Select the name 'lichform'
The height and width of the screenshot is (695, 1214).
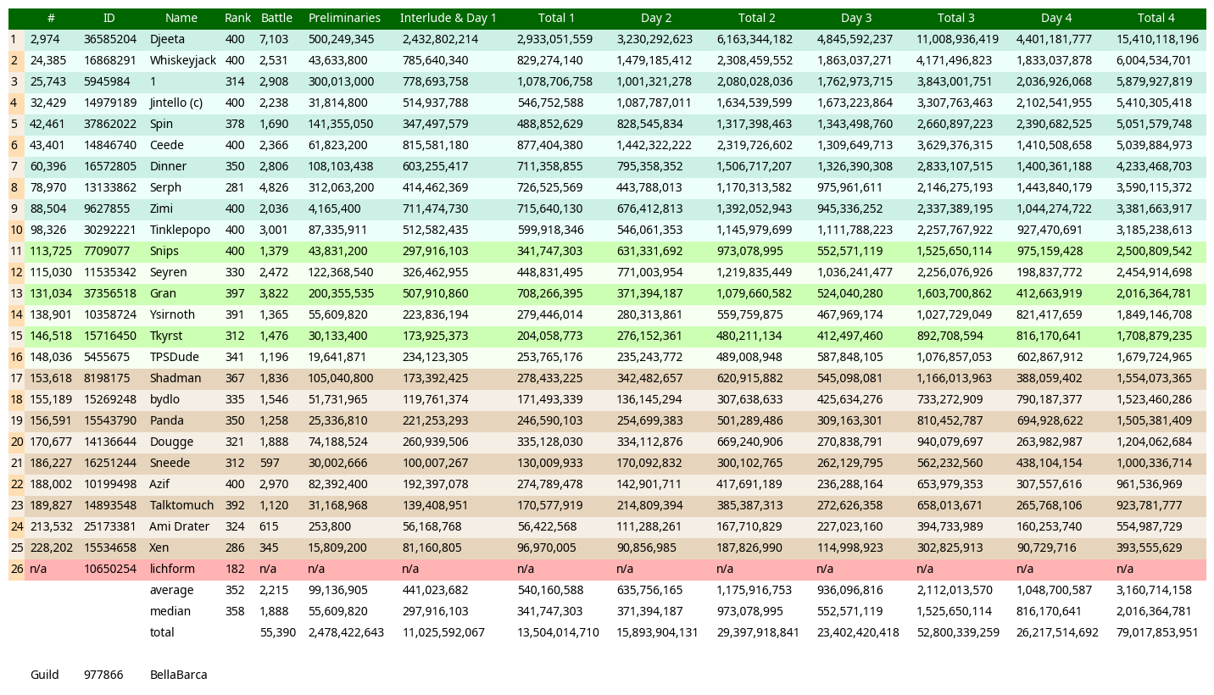[x=172, y=569]
